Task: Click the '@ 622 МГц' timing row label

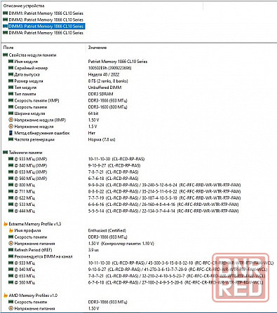Action: tap(25, 198)
